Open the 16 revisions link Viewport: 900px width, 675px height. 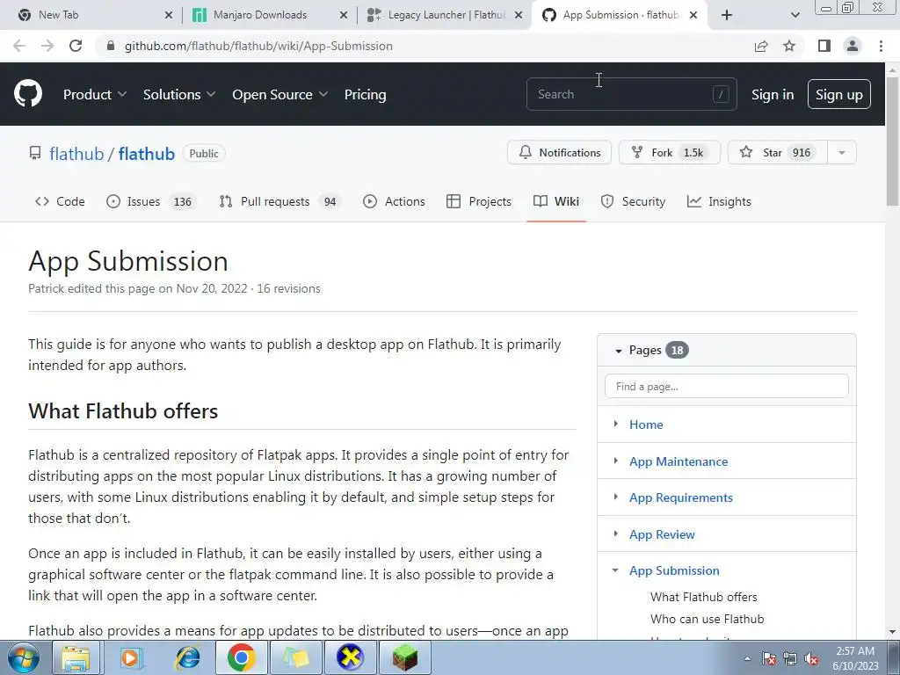[x=288, y=288]
